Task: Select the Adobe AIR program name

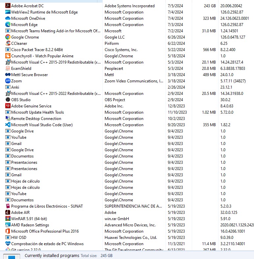Action: pos(20,213)
